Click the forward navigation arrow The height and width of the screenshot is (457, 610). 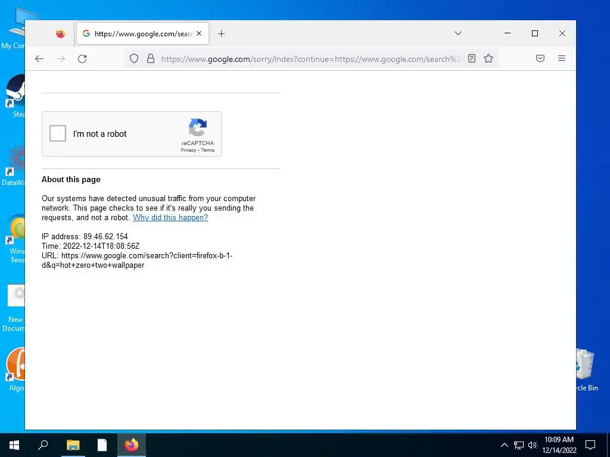click(x=61, y=59)
